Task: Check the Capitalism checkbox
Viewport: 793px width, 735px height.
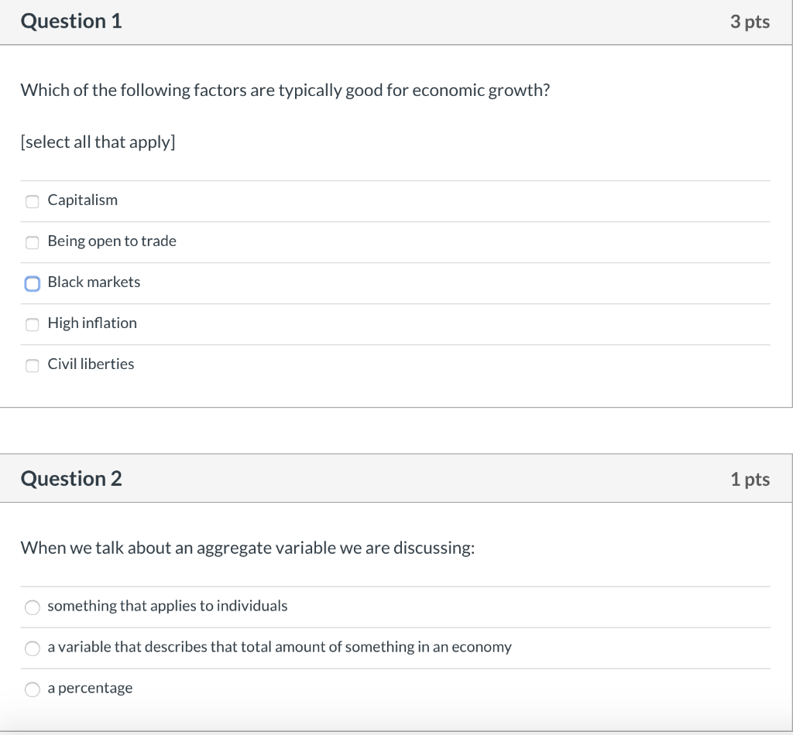Action: 33,202
